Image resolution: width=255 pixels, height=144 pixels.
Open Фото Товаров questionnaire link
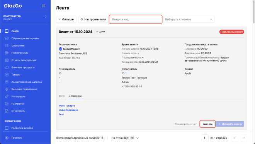point(67,105)
